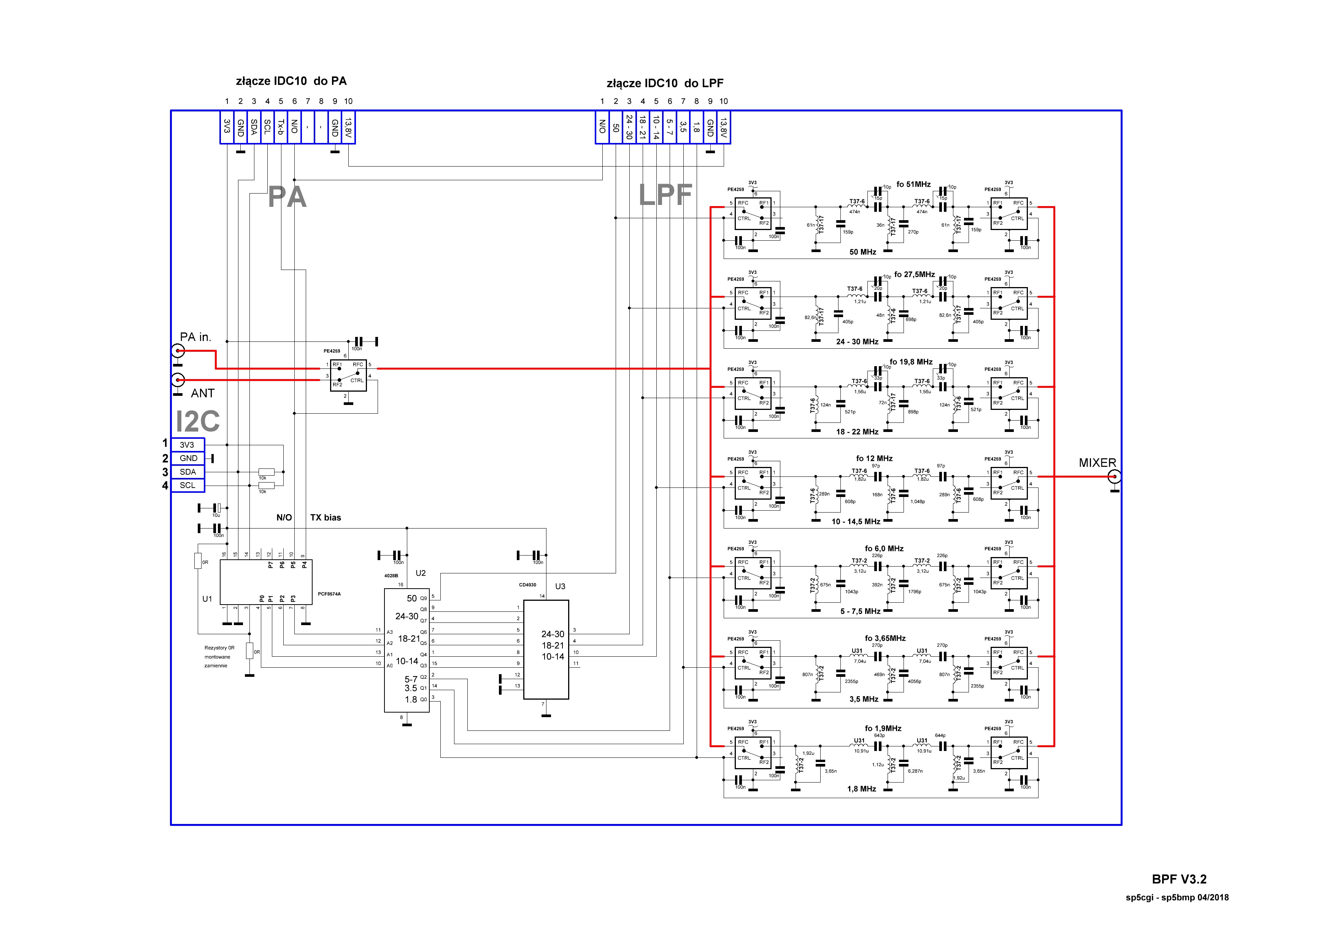
Task: Click the PE4259 switch beside PA in.
Action: tap(348, 375)
